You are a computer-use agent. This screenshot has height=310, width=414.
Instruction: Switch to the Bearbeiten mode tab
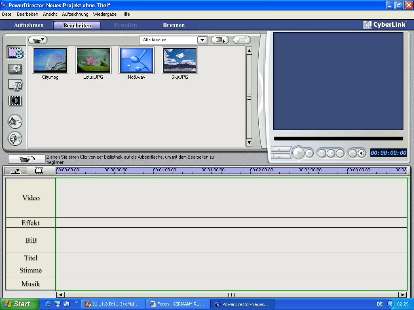(x=77, y=25)
